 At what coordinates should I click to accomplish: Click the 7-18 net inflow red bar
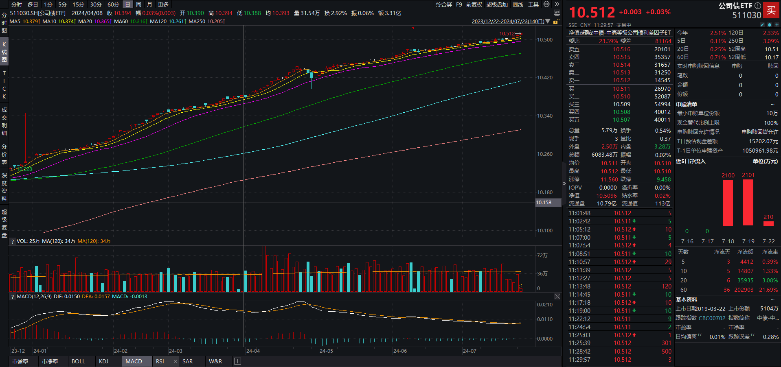point(728,203)
